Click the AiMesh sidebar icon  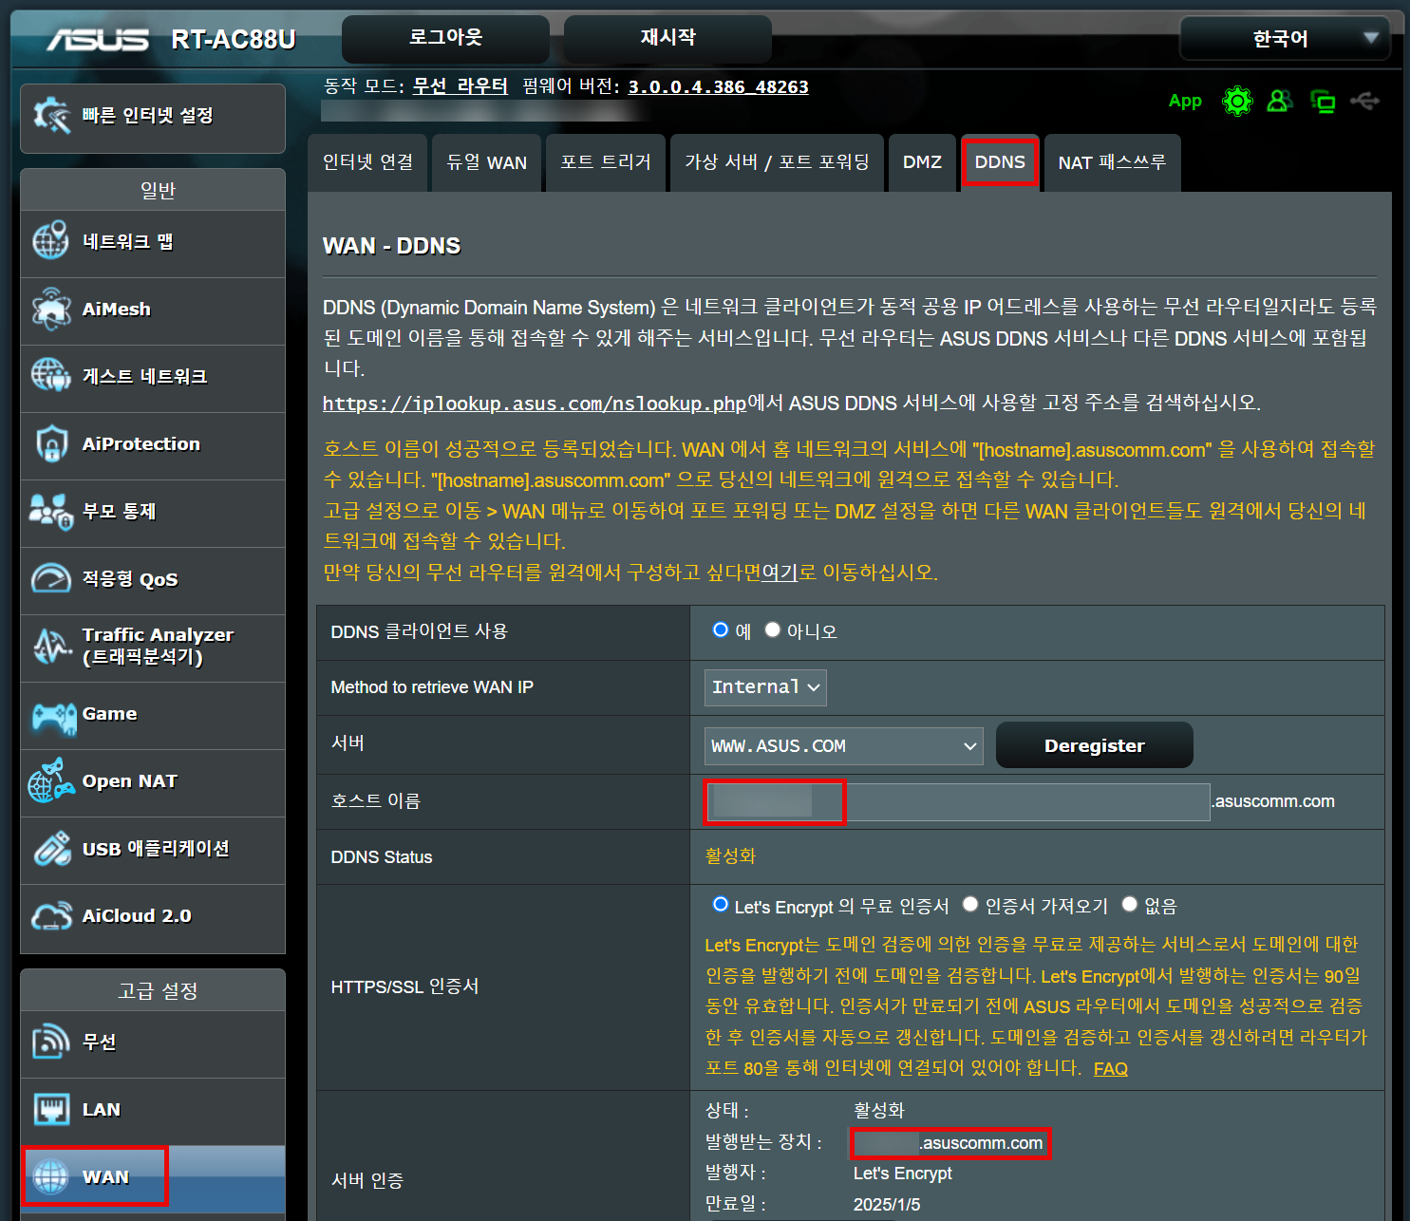tap(50, 309)
